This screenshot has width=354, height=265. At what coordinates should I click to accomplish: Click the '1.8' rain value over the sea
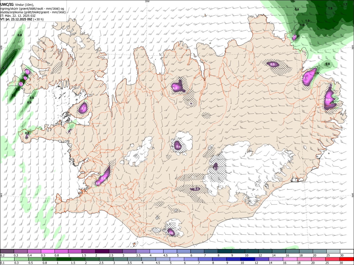point(330,8)
